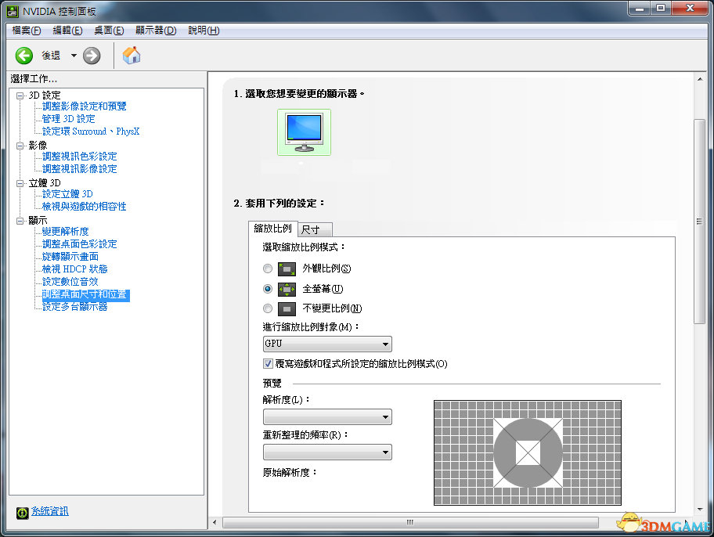This screenshot has width=714, height=537.
Task: Click the vertical scrollbar down arrow
Action: (699, 510)
